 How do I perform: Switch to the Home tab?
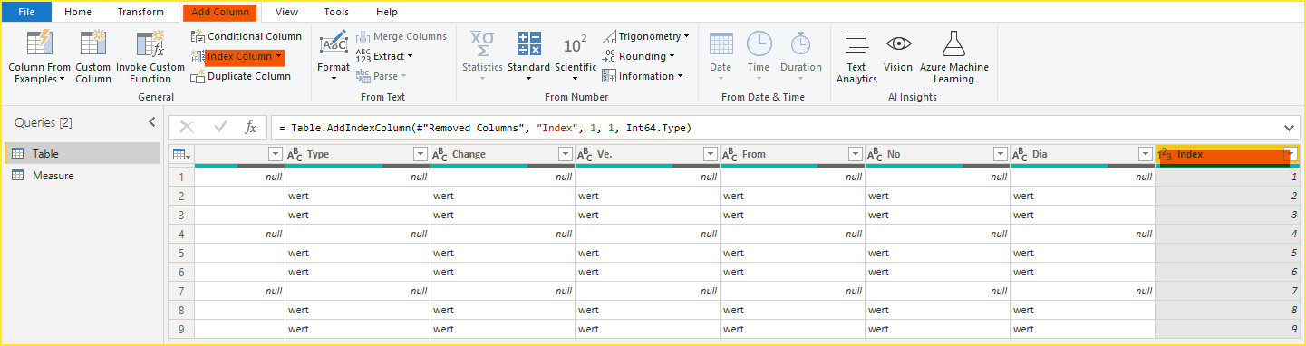pyautogui.click(x=78, y=12)
